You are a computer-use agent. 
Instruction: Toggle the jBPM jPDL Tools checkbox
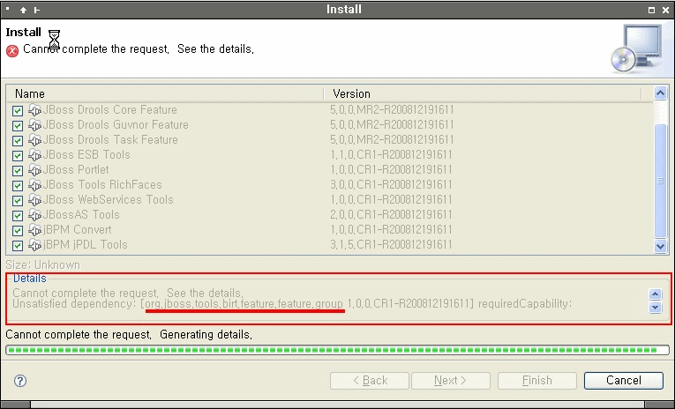(18, 246)
